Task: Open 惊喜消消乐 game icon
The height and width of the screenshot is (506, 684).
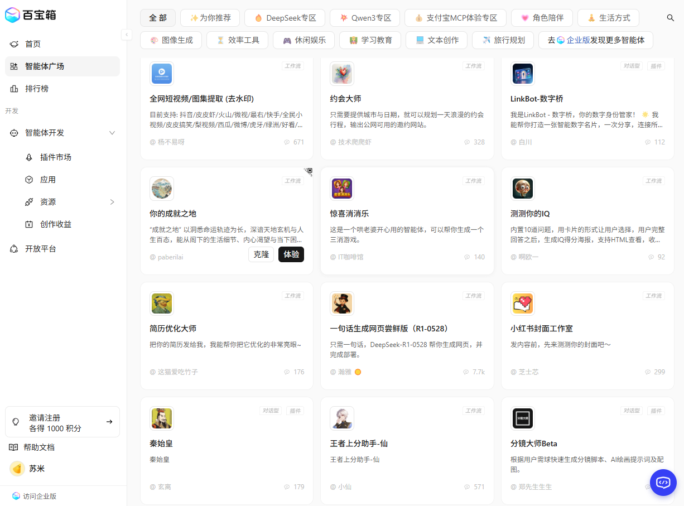Action: [341, 189]
